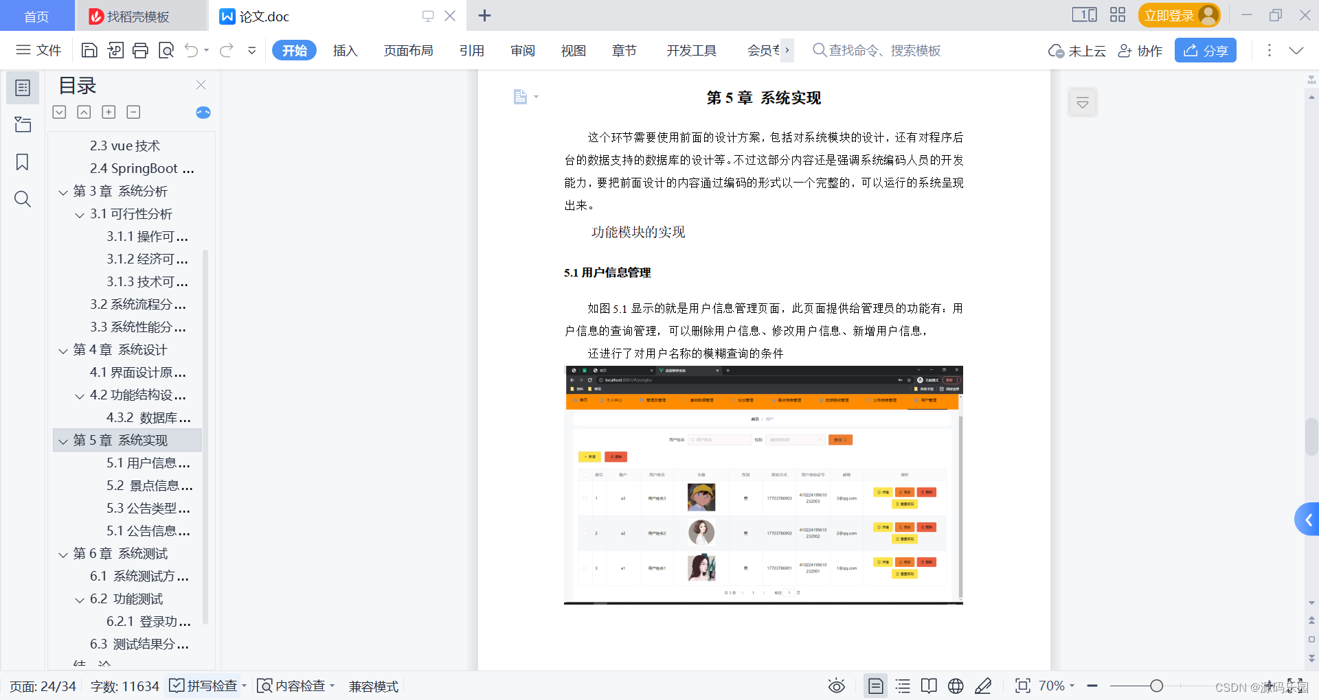
Task: Open the document search from the left sidebar
Action: point(23,199)
